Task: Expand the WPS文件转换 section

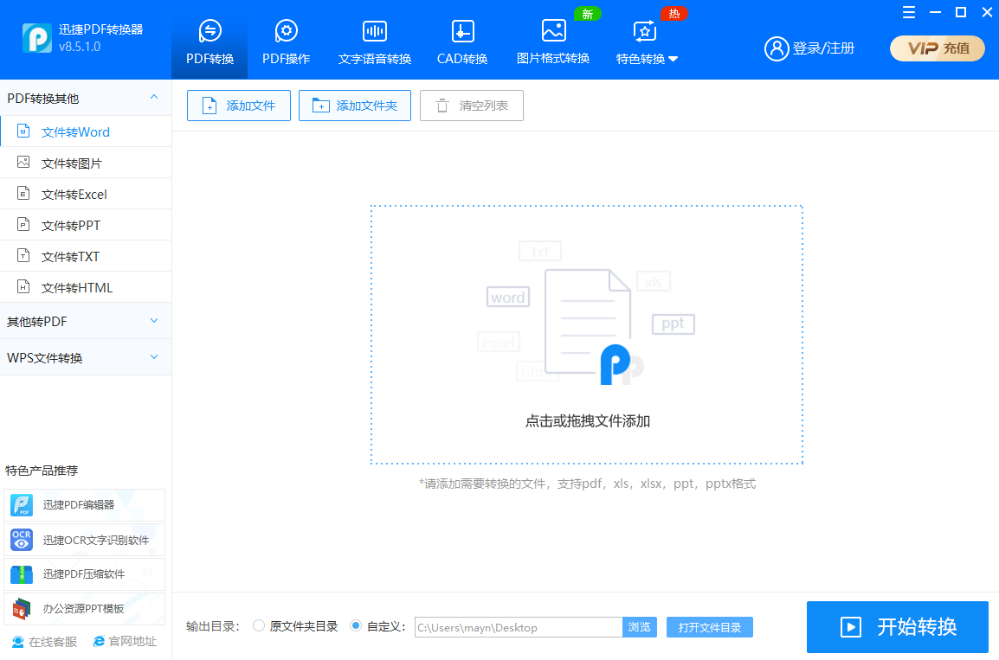Action: pyautogui.click(x=82, y=356)
